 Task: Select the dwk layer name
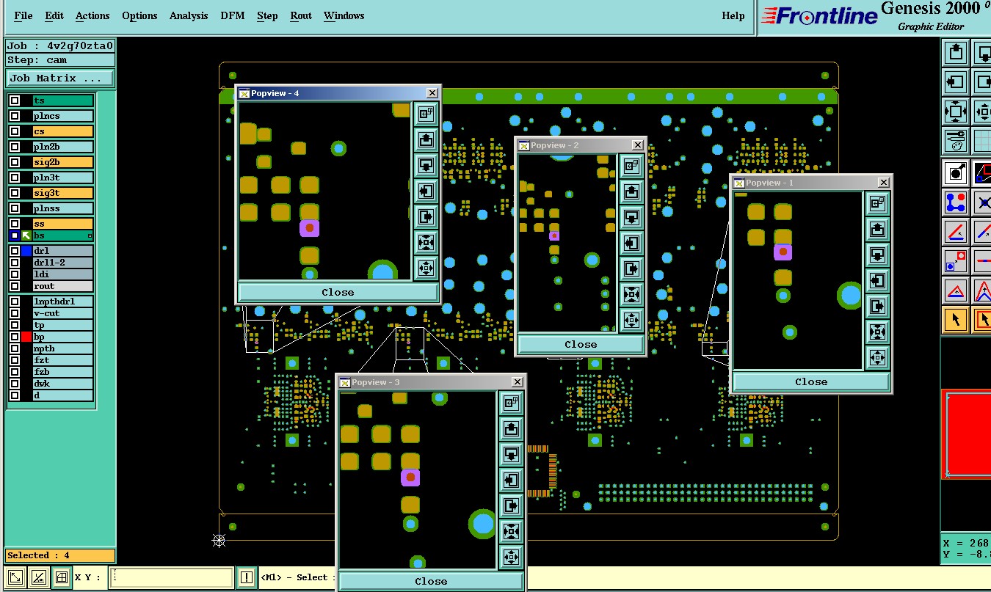pos(63,384)
